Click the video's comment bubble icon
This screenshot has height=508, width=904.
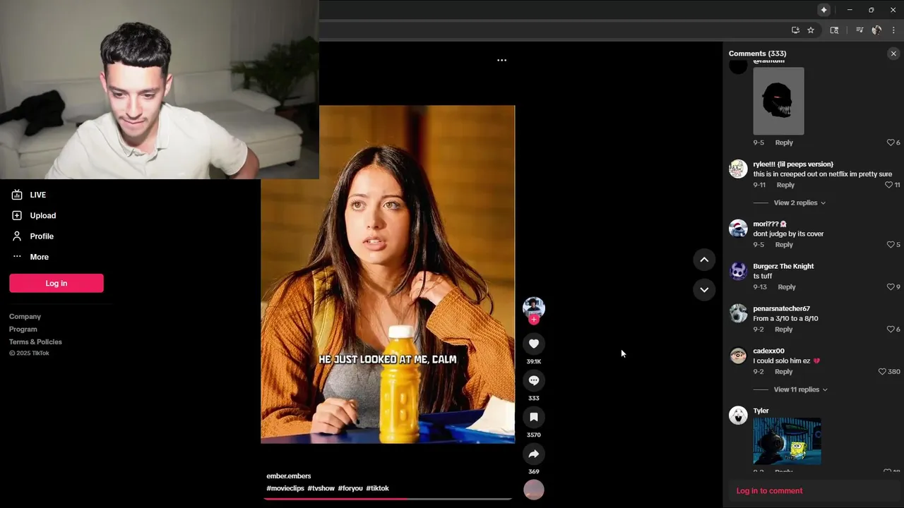point(534,380)
